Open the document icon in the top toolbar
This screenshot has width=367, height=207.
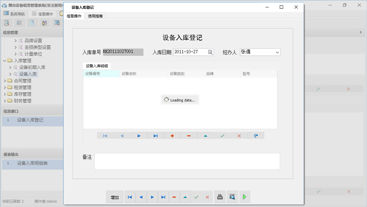coord(32,22)
